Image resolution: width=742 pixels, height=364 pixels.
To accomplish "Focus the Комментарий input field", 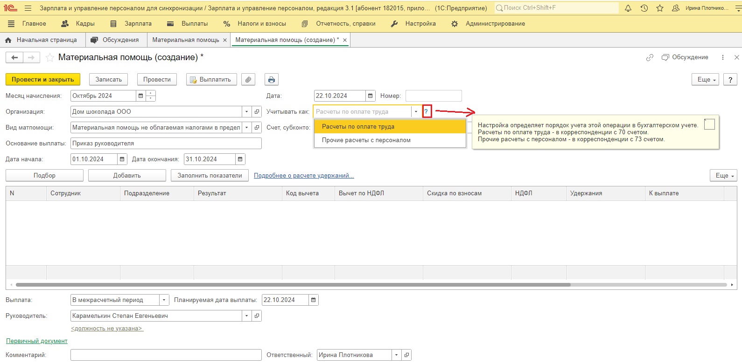I will [166, 355].
